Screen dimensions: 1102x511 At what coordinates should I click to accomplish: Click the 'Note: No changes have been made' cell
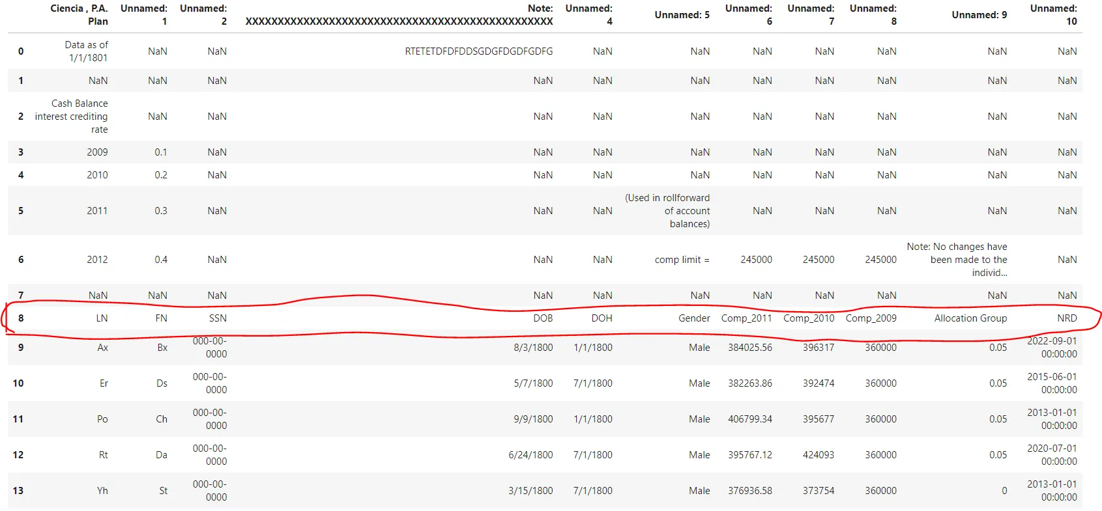click(957, 260)
